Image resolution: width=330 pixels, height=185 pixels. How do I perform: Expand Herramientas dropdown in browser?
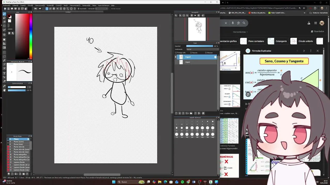(240, 32)
